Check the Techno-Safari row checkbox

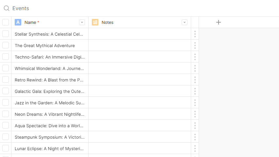click(x=6, y=57)
